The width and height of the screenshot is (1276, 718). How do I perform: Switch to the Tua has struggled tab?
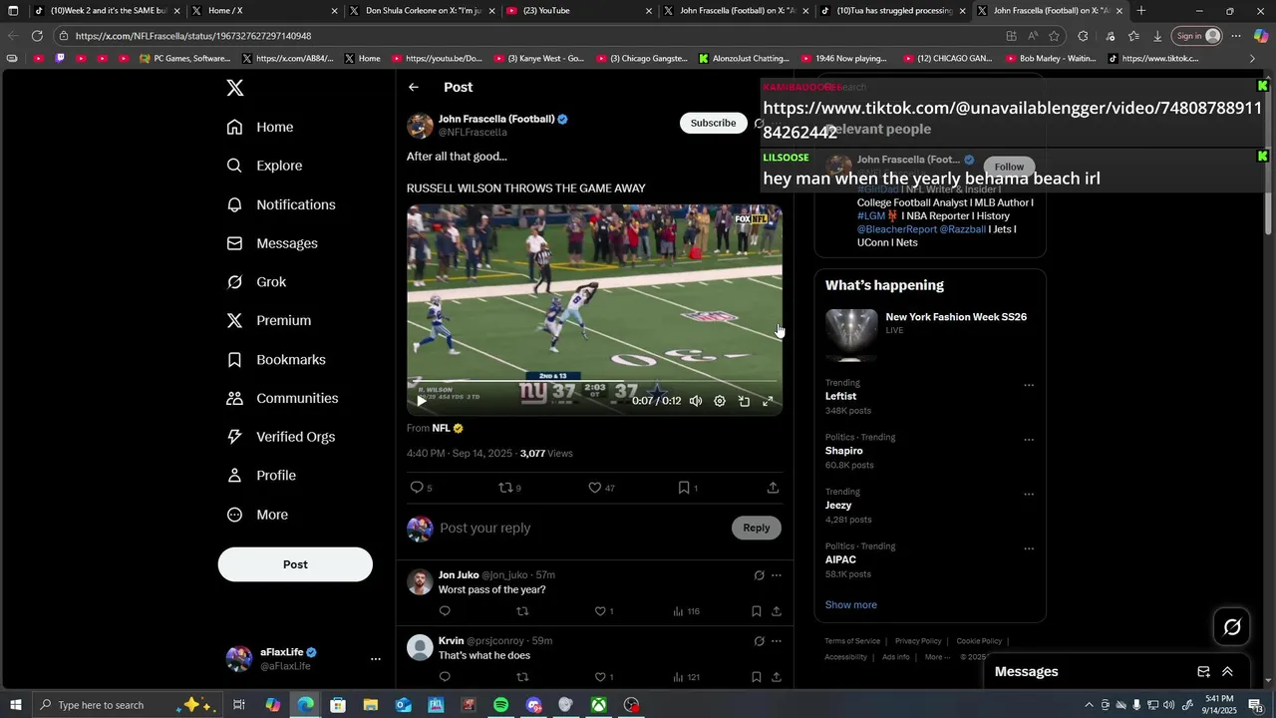point(892,11)
